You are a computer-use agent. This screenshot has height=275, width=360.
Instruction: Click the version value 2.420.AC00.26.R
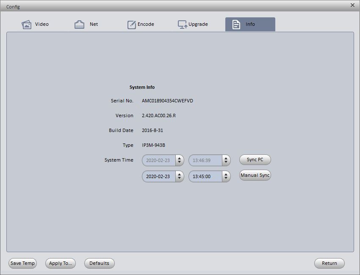pyautogui.click(x=159, y=115)
